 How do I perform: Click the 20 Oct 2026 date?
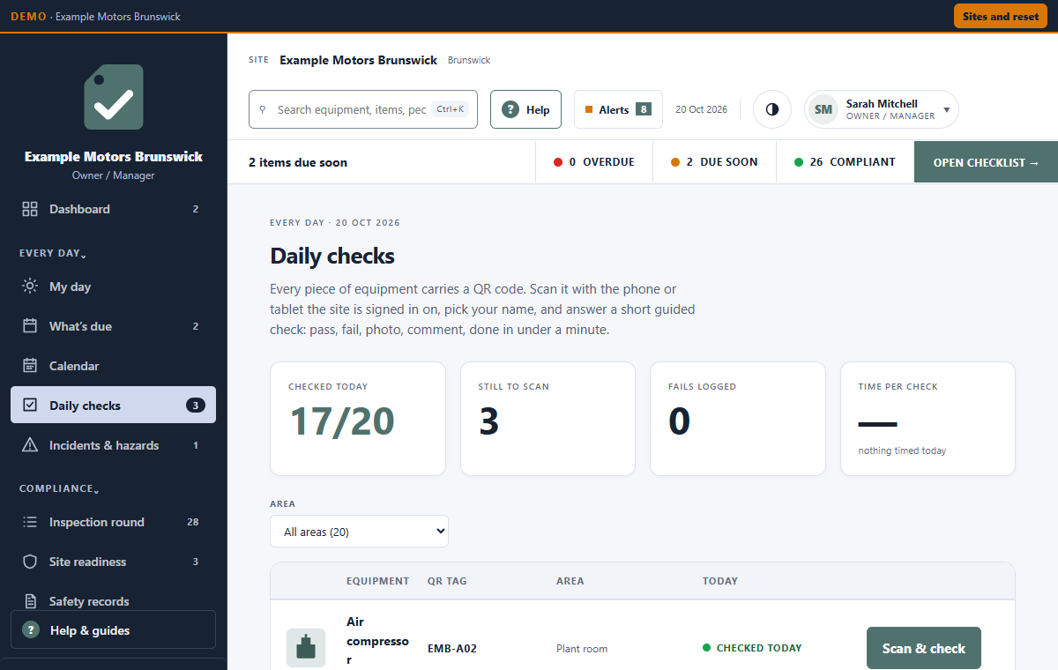pos(702,110)
